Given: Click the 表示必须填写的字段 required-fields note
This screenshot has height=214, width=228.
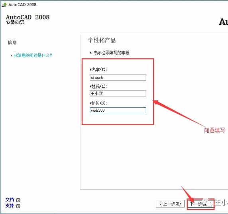Looking at the screenshot, I should (111, 53).
